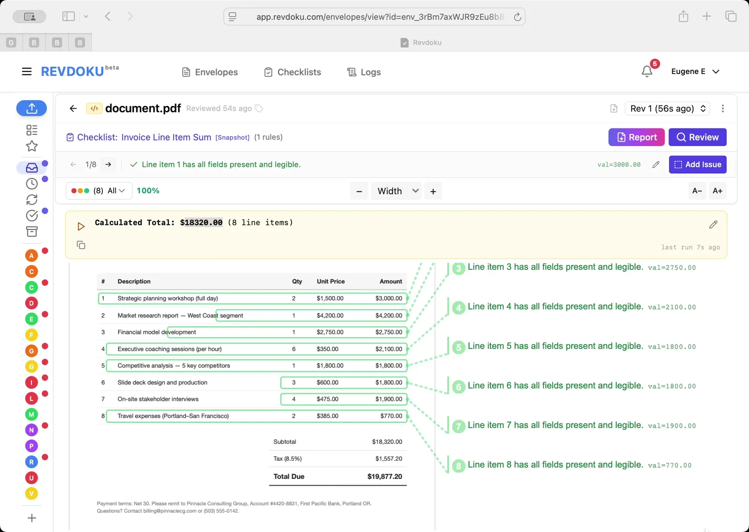749x532 pixels.
Task: Open the Rev 1 revision selector
Action: click(x=667, y=108)
